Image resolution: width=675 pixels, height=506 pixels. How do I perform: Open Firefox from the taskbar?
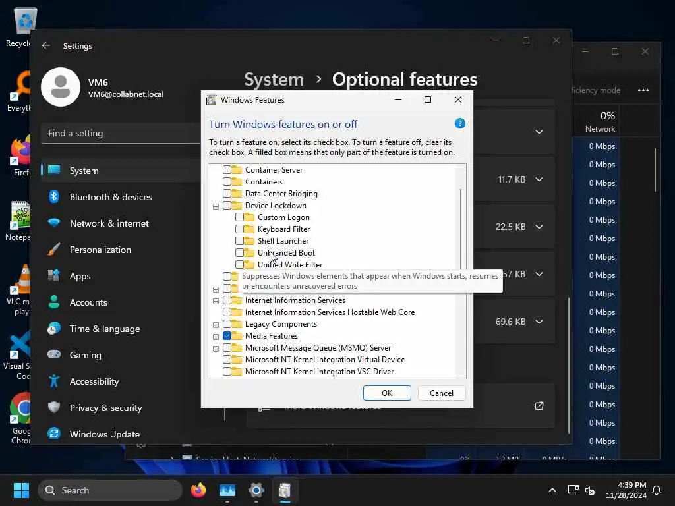click(x=198, y=490)
